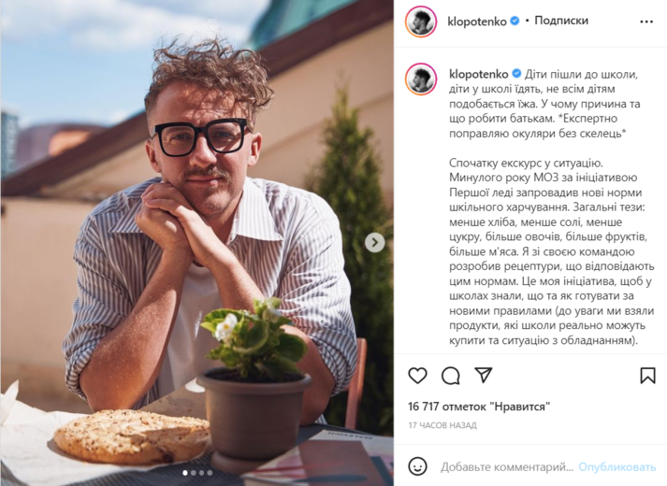Open the three-dot more options menu

(646, 21)
